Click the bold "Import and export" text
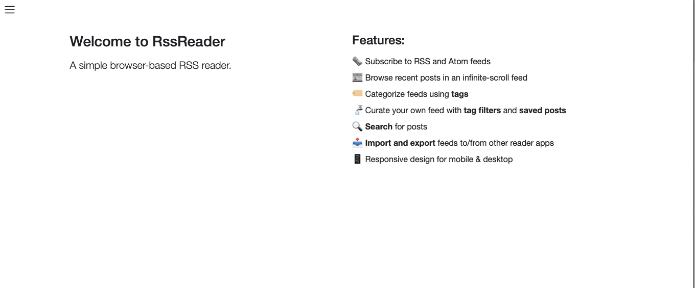The width and height of the screenshot is (695, 288). click(x=400, y=143)
